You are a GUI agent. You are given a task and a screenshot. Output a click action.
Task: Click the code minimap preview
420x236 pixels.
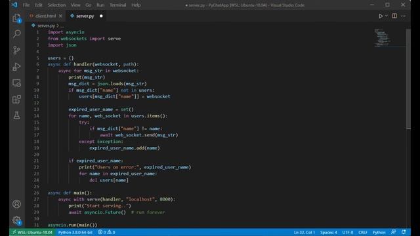[x=383, y=37]
